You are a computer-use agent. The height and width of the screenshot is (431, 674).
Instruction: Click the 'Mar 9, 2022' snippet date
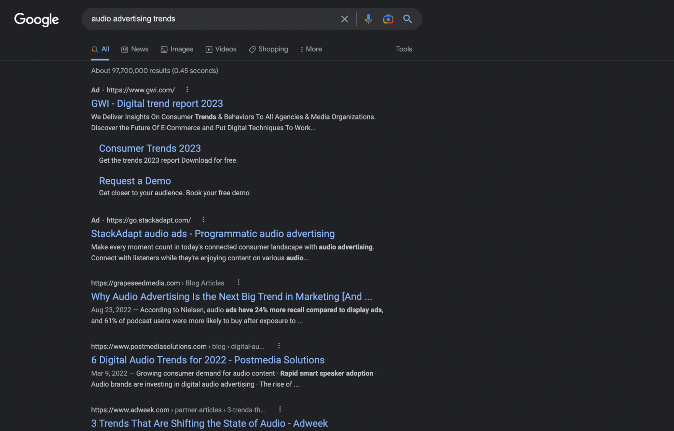pos(109,373)
